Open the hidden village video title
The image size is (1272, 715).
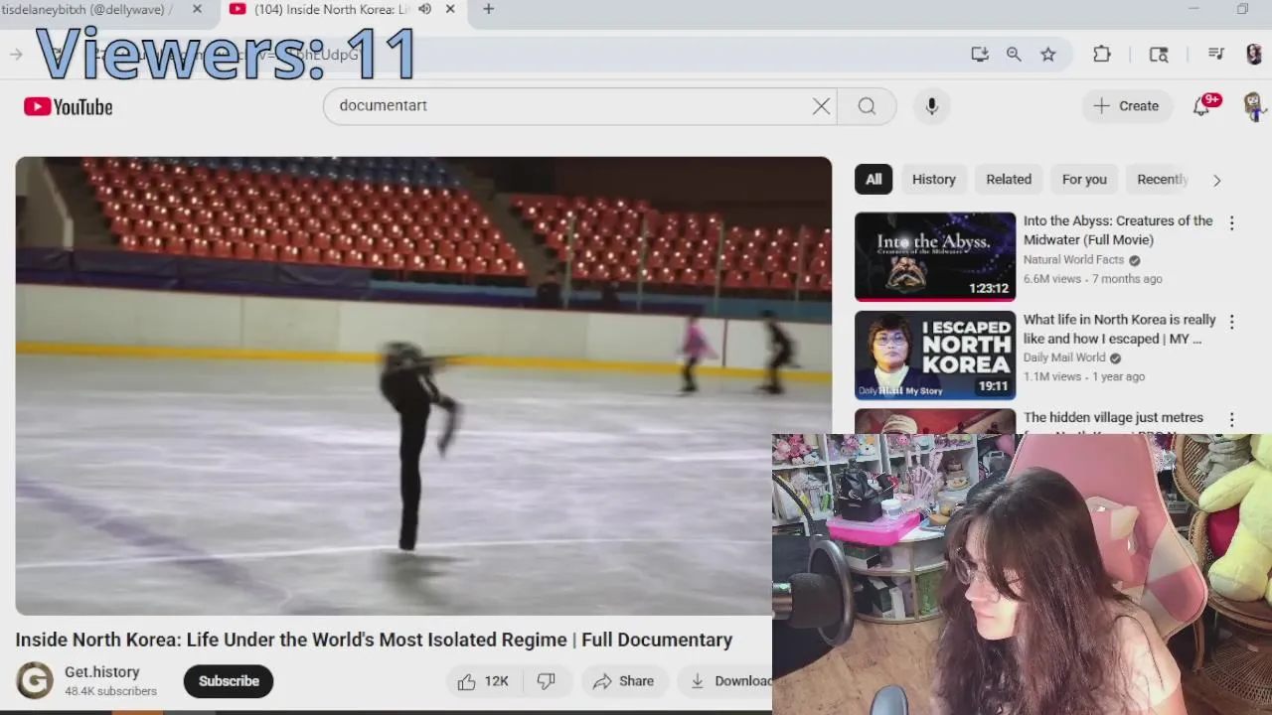(x=1113, y=418)
